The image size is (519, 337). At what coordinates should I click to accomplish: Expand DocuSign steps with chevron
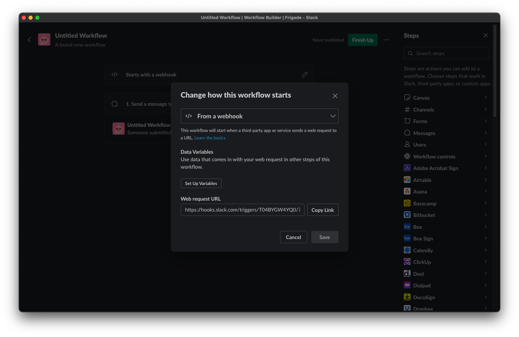[x=486, y=297]
